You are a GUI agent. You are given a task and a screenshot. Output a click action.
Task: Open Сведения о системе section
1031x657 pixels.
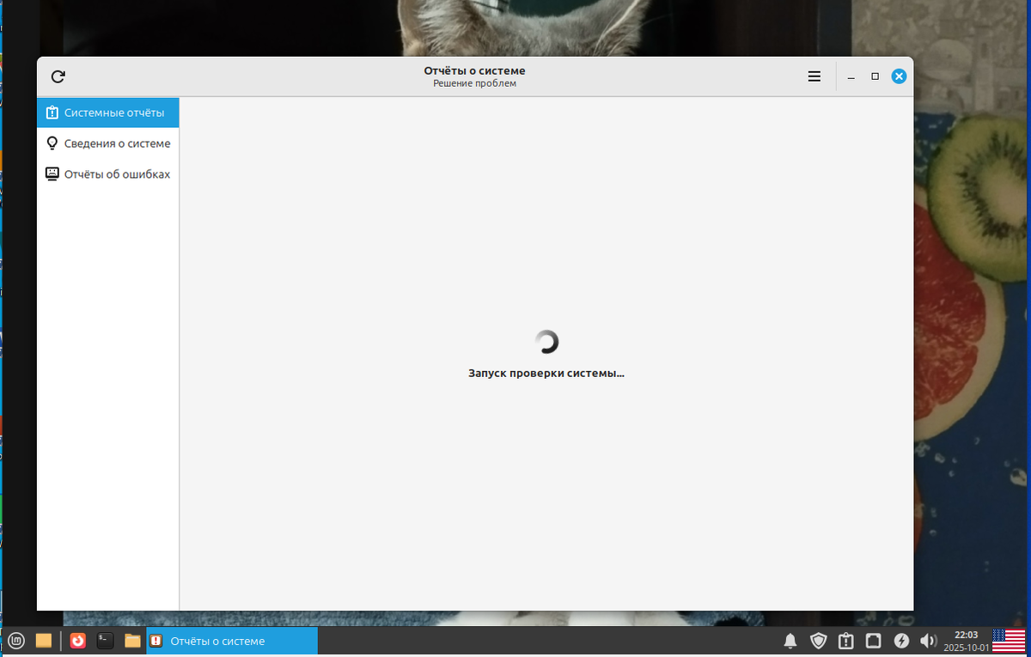click(108, 143)
